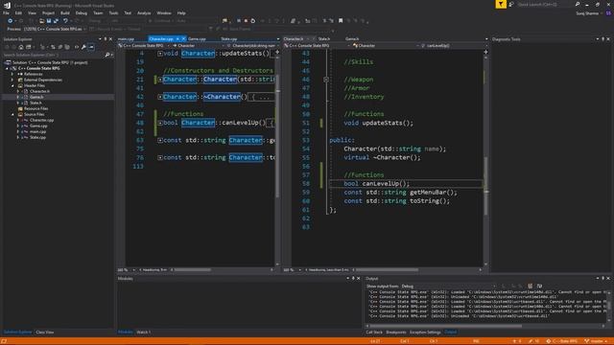The width and height of the screenshot is (614, 345).
Task: Expand the collapsed Character constructor on line 21
Action: [x=160, y=80]
